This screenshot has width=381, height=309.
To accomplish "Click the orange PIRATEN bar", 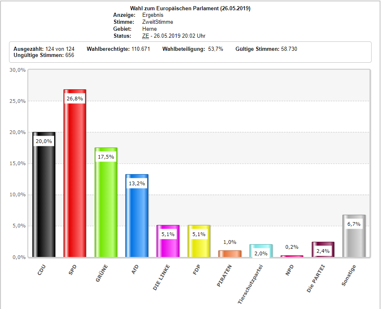I will pyautogui.click(x=230, y=254).
